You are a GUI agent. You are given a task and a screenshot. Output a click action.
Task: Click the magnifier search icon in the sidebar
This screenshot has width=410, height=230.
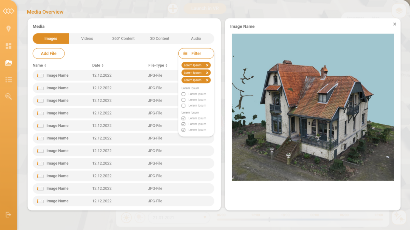(9, 96)
